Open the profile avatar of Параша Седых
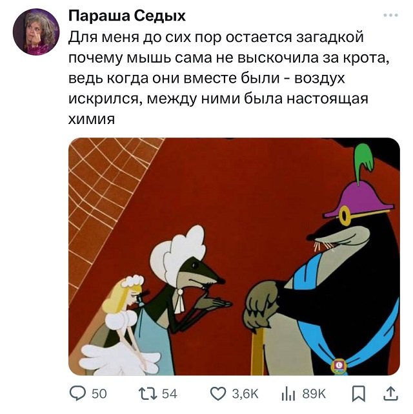Viewport: 413px width, 414px height. pyautogui.click(x=36, y=32)
